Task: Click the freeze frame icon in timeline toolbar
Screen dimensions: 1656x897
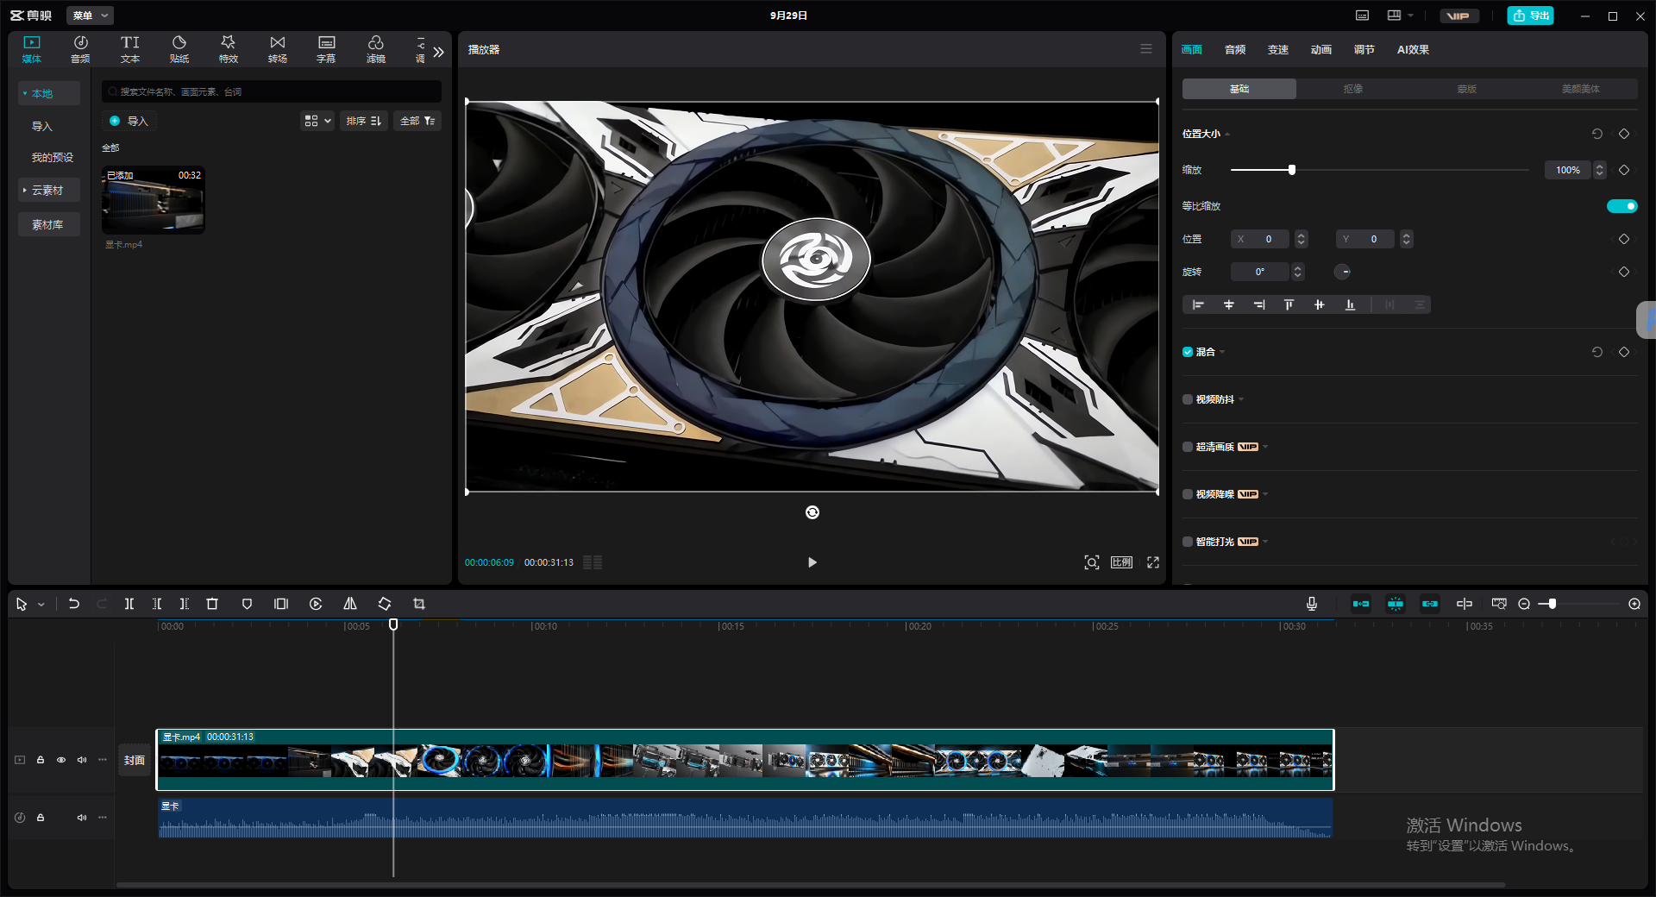Action: tap(281, 604)
